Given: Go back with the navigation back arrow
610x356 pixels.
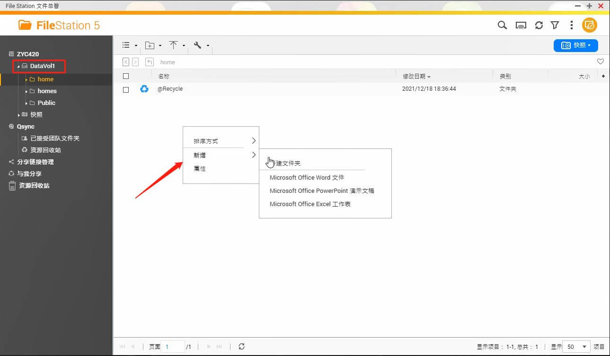Looking at the screenshot, I should pos(126,62).
